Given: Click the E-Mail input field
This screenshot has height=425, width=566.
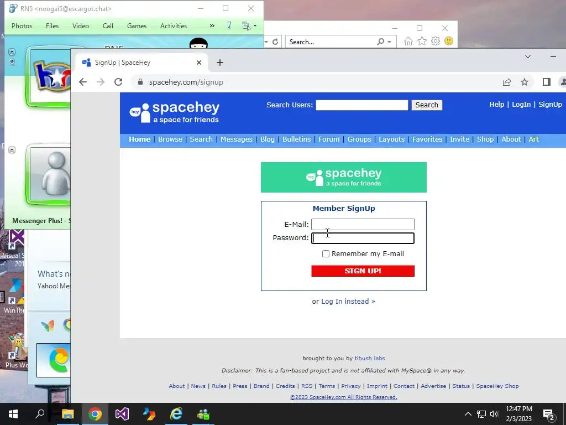Looking at the screenshot, I should click(x=363, y=224).
